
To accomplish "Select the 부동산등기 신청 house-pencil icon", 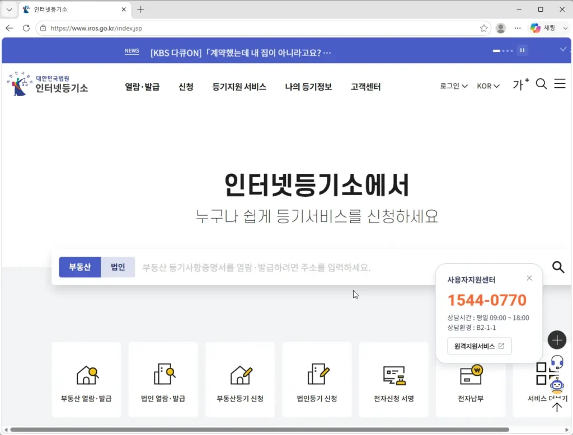I will tap(241, 375).
